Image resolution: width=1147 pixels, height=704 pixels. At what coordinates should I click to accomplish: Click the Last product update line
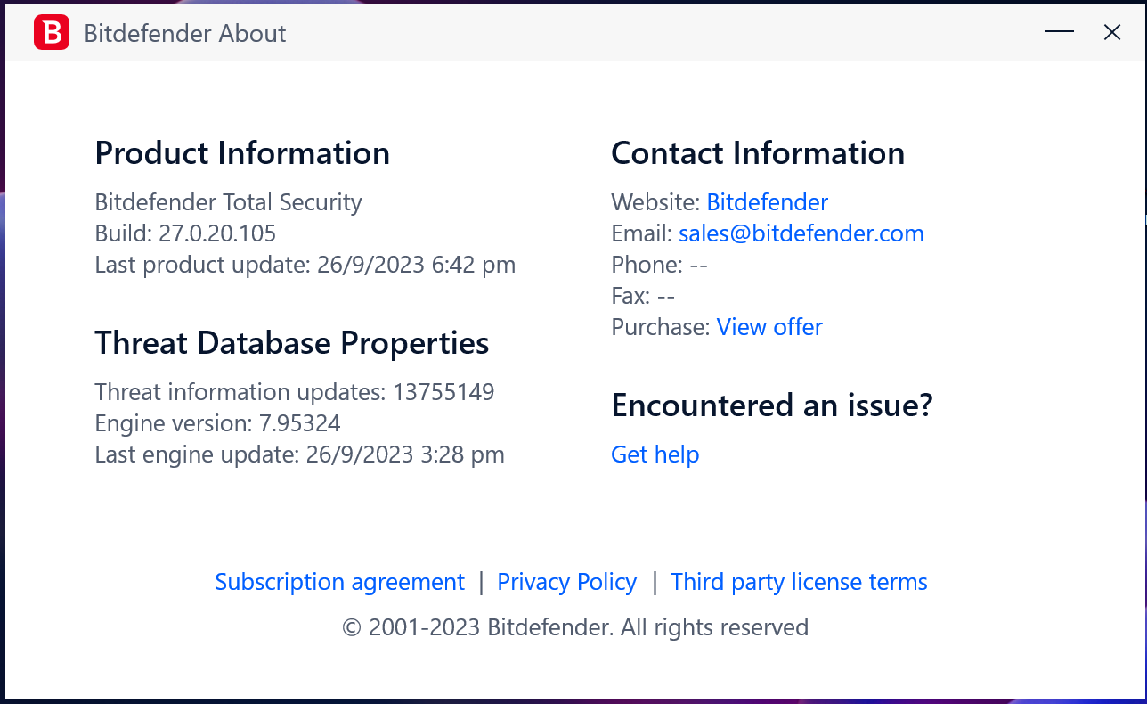[305, 265]
